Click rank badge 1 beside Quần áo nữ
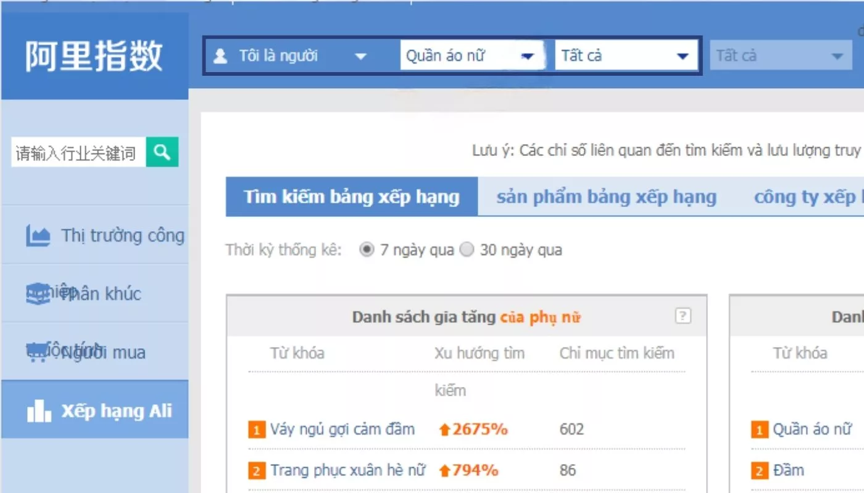This screenshot has height=493, width=864. 760,430
